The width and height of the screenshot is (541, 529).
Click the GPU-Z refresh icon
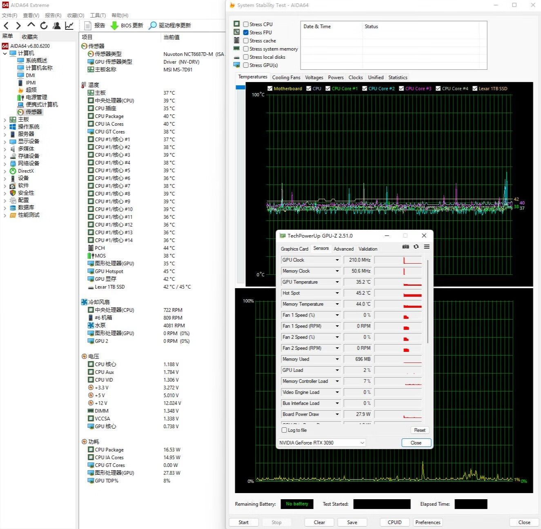point(416,247)
